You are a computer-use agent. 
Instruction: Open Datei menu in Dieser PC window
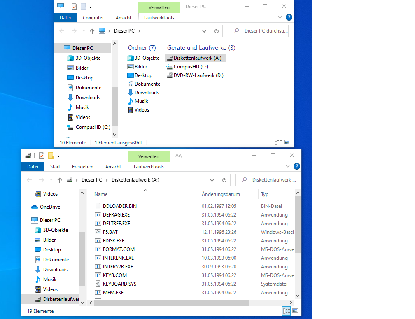click(65, 18)
